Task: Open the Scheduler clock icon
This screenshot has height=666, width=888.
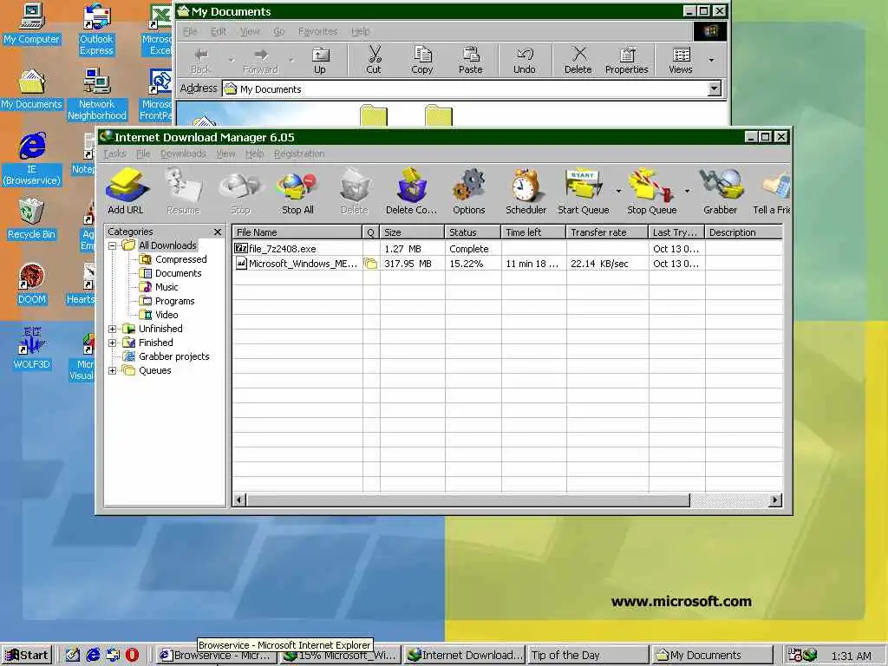Action: [x=526, y=191]
